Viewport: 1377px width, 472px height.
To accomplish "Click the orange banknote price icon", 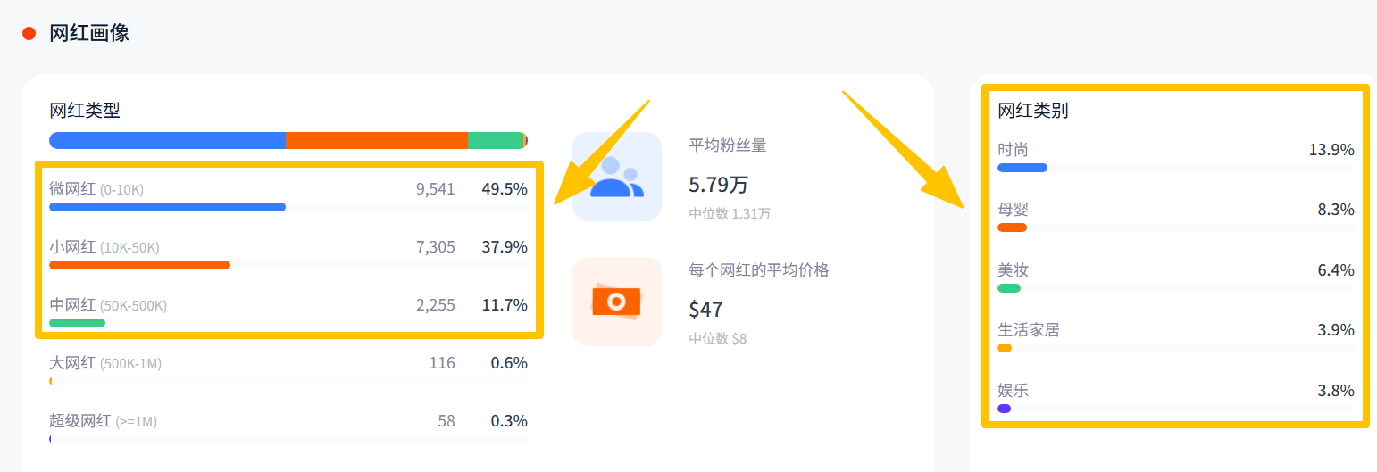I will pyautogui.click(x=616, y=302).
